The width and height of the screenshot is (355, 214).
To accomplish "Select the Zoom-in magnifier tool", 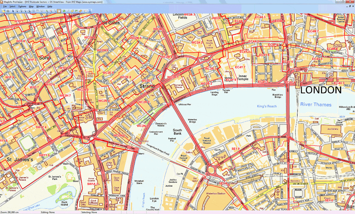I will (46, 11).
